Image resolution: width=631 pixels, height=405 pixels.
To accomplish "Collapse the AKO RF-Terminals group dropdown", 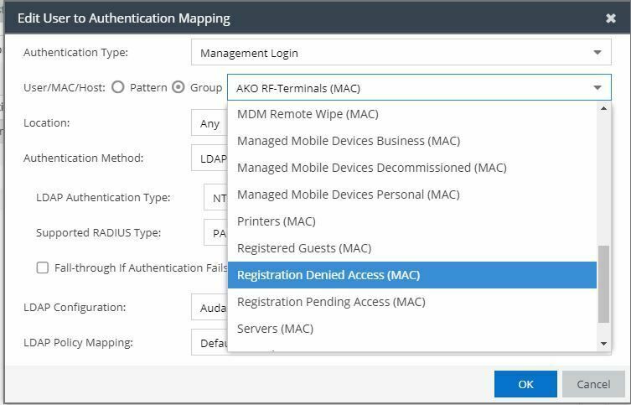I will (x=597, y=88).
